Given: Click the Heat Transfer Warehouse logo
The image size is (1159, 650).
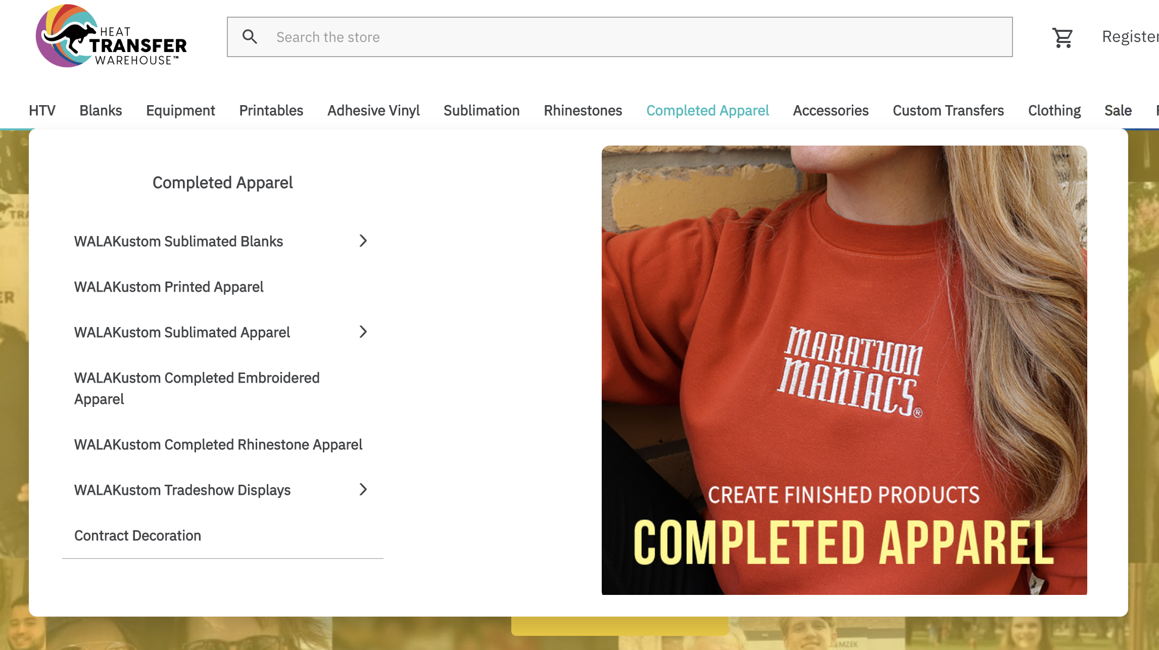Looking at the screenshot, I should (111, 36).
